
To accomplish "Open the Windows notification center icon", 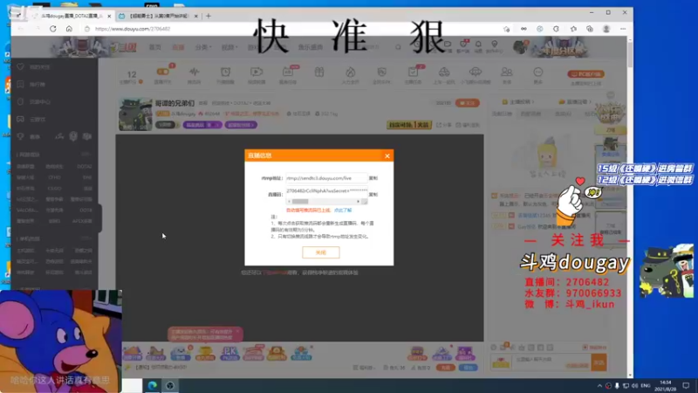I will (x=686, y=385).
